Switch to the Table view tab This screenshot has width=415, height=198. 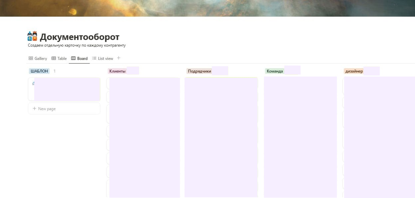click(59, 59)
